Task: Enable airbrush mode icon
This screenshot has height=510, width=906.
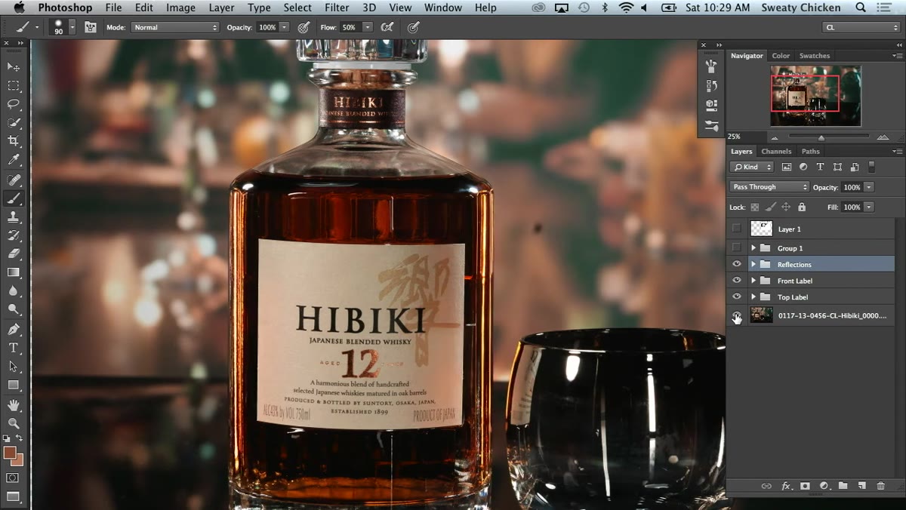Action: point(387,27)
